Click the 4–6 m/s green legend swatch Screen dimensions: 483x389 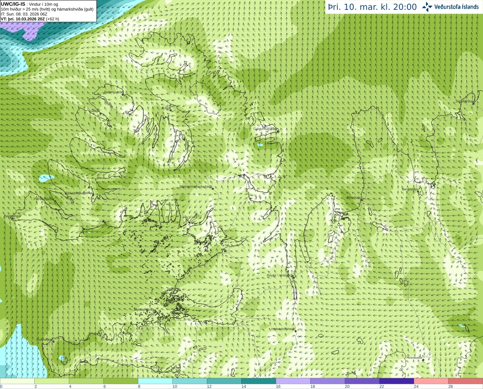point(86,381)
